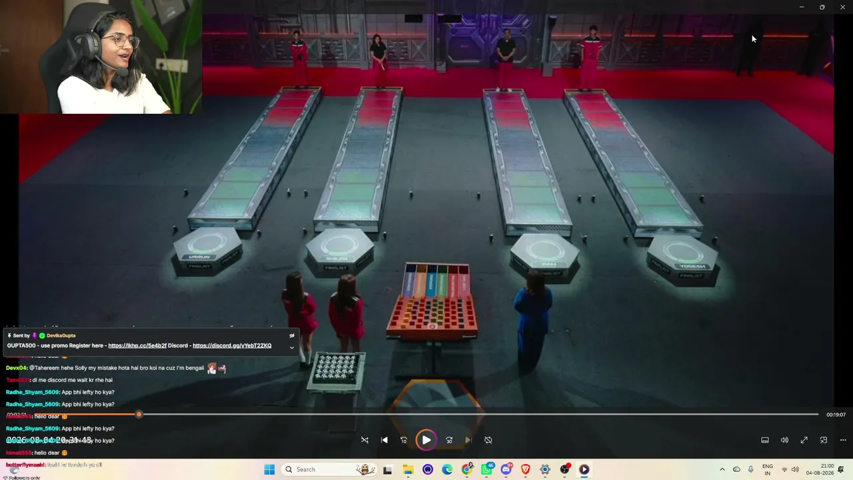Minimize the Media Player window
This screenshot has height=480, width=853.
click(802, 7)
